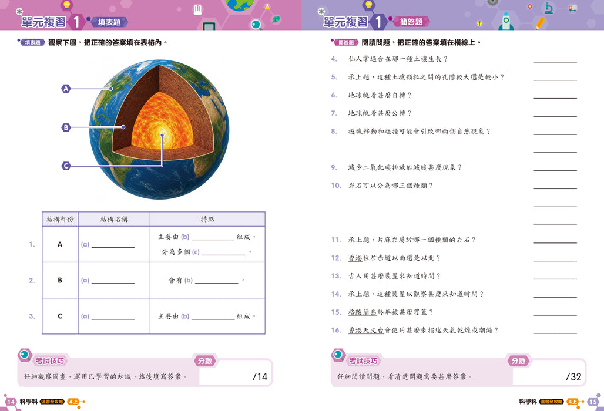Click the 結構名稱 table header
The height and width of the screenshot is (411, 604).
point(114,219)
